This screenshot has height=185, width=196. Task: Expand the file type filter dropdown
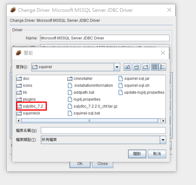click(163, 140)
